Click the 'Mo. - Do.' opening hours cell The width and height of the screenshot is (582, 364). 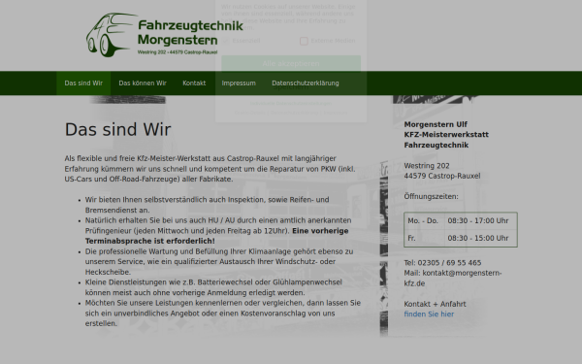[424, 221]
